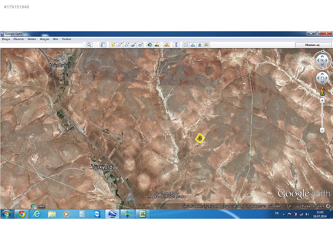Click the Print icon in toolbar
The width and height of the screenshot is (333, 250).
coord(193,45)
